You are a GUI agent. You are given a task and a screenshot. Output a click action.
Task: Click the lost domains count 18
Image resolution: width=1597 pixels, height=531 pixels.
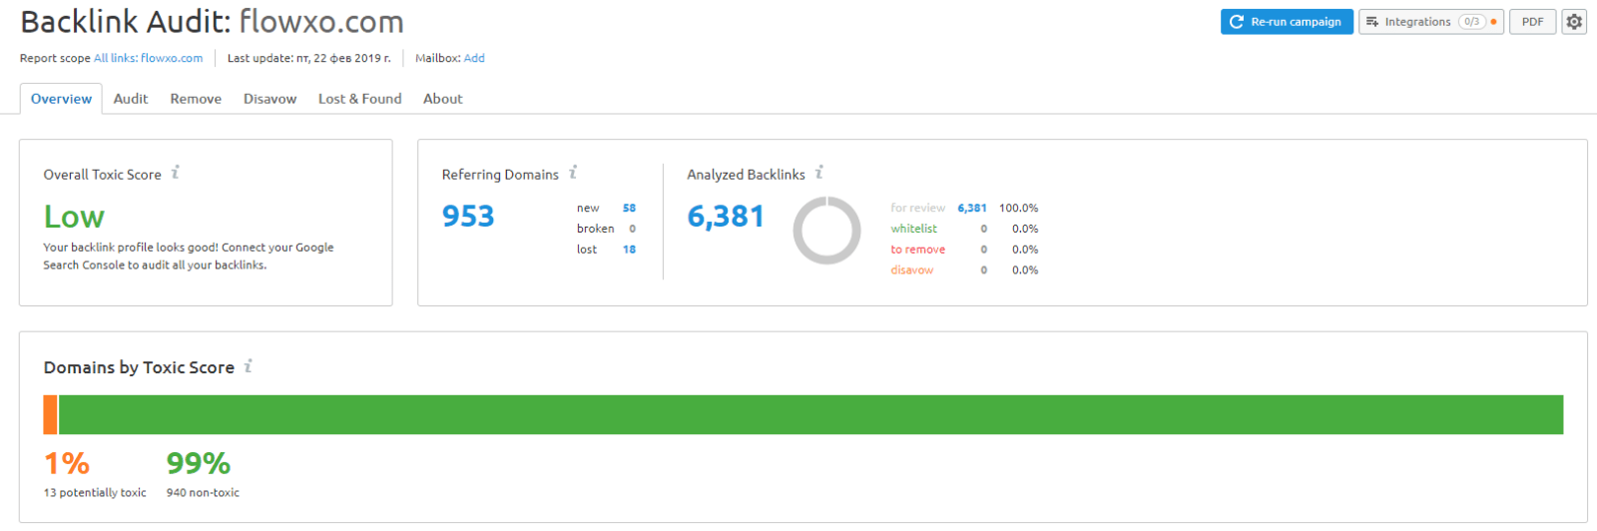click(x=629, y=250)
